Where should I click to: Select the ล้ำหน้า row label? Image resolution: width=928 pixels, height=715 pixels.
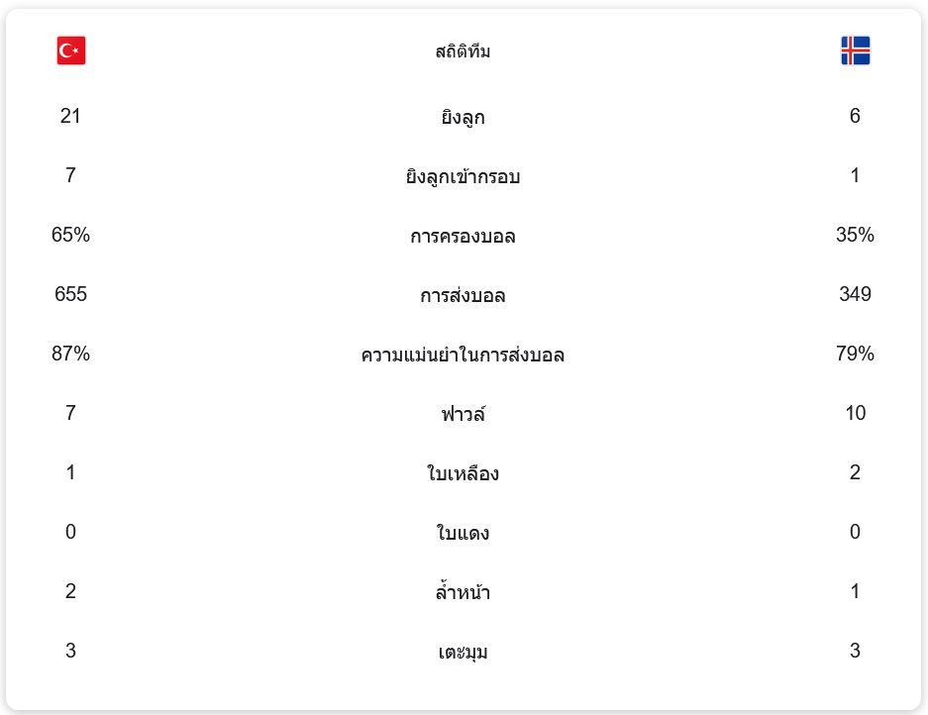(x=463, y=593)
